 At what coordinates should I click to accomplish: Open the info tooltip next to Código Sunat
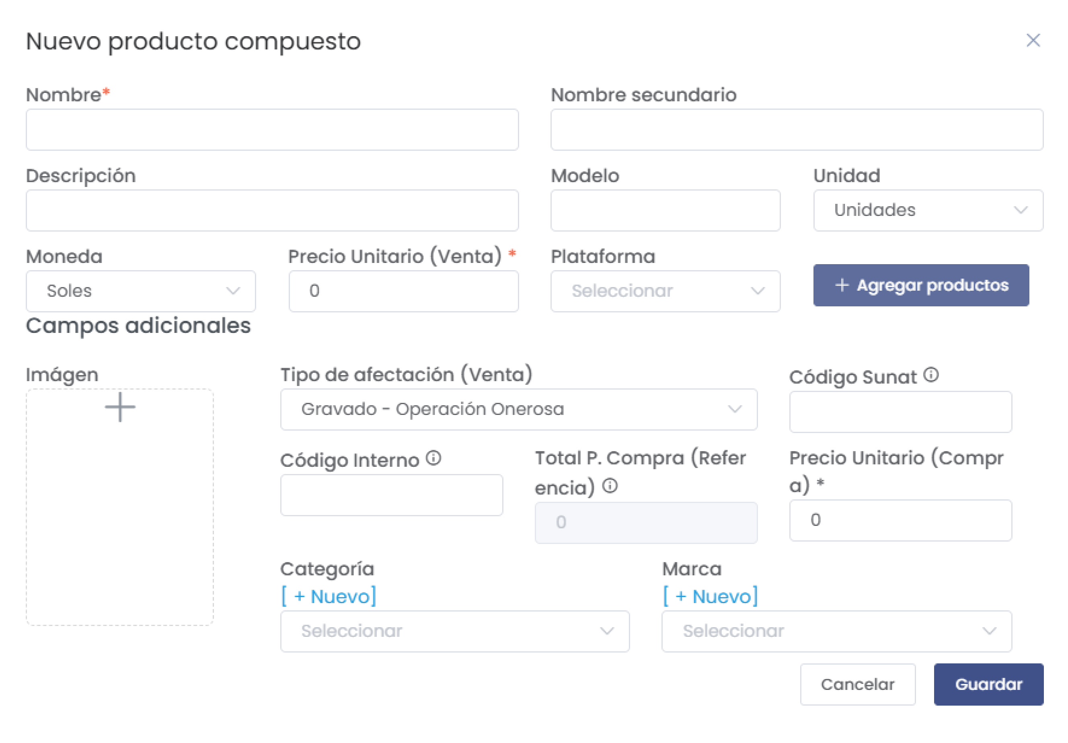932,375
